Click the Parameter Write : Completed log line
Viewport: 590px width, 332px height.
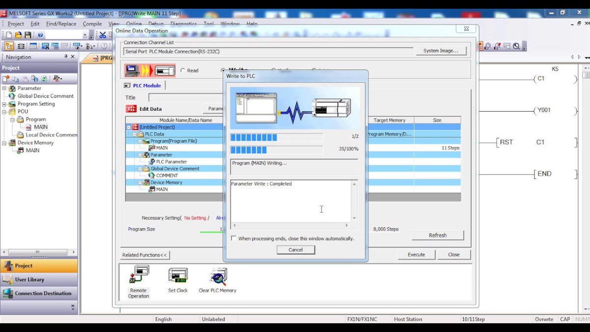coord(262,184)
